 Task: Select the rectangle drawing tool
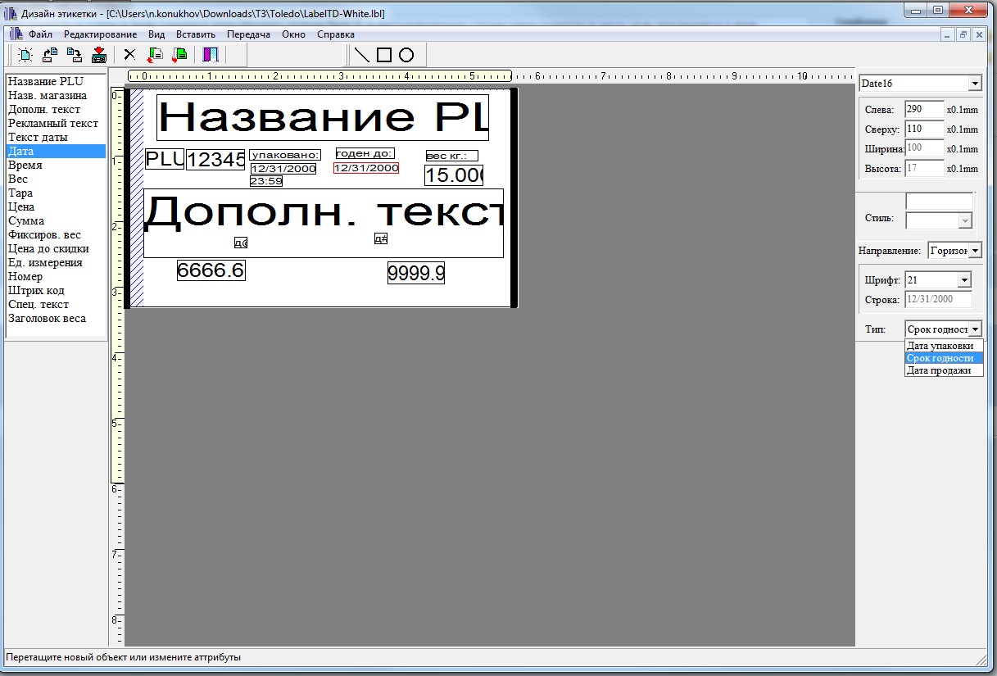[383, 55]
